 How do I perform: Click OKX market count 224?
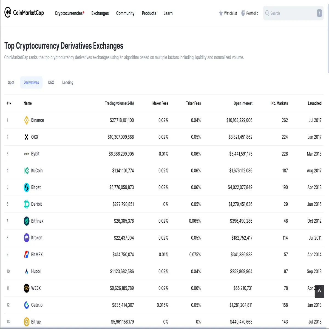coord(285,137)
